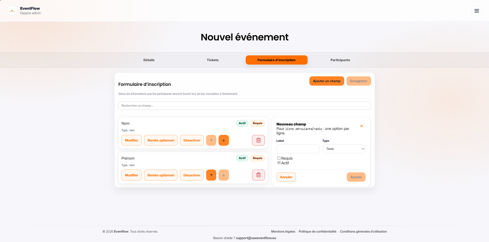Uncheck the Actif checkbox in Nouveau champ

[x=279, y=163]
